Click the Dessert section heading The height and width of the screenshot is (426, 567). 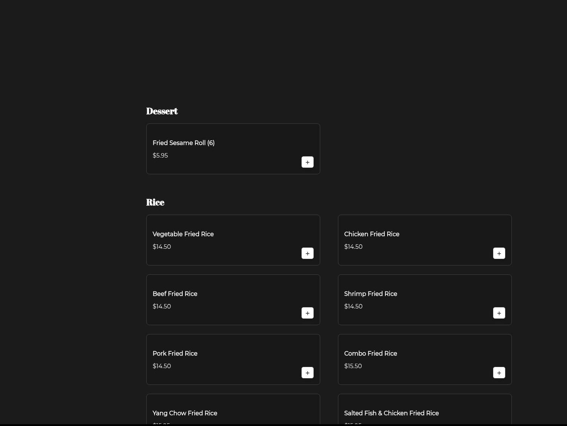[162, 111]
